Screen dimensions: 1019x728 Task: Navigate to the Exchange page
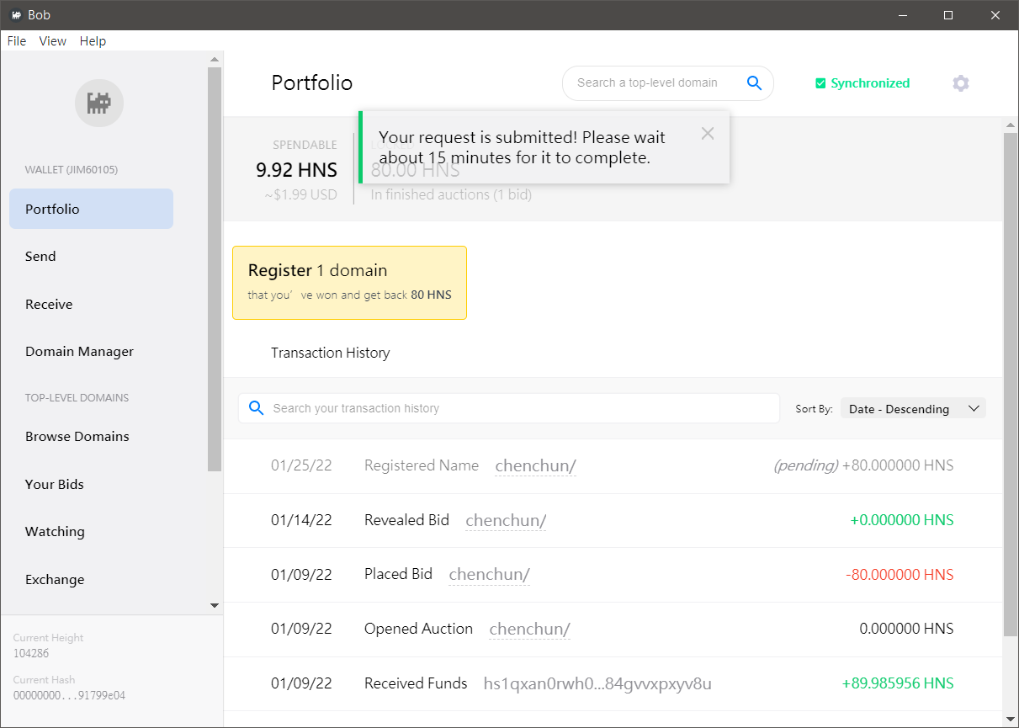55,579
